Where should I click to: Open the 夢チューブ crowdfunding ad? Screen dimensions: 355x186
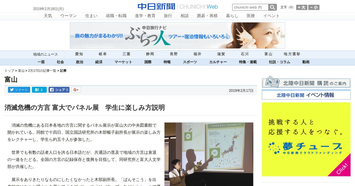click(306, 139)
